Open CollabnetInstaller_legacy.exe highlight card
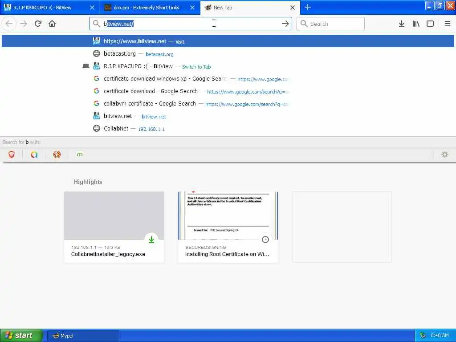 pos(114,227)
